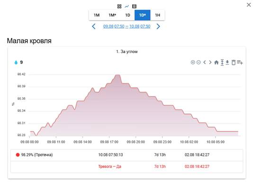Switch to the 1H period tab
The image size is (253, 185).
[x=157, y=15]
